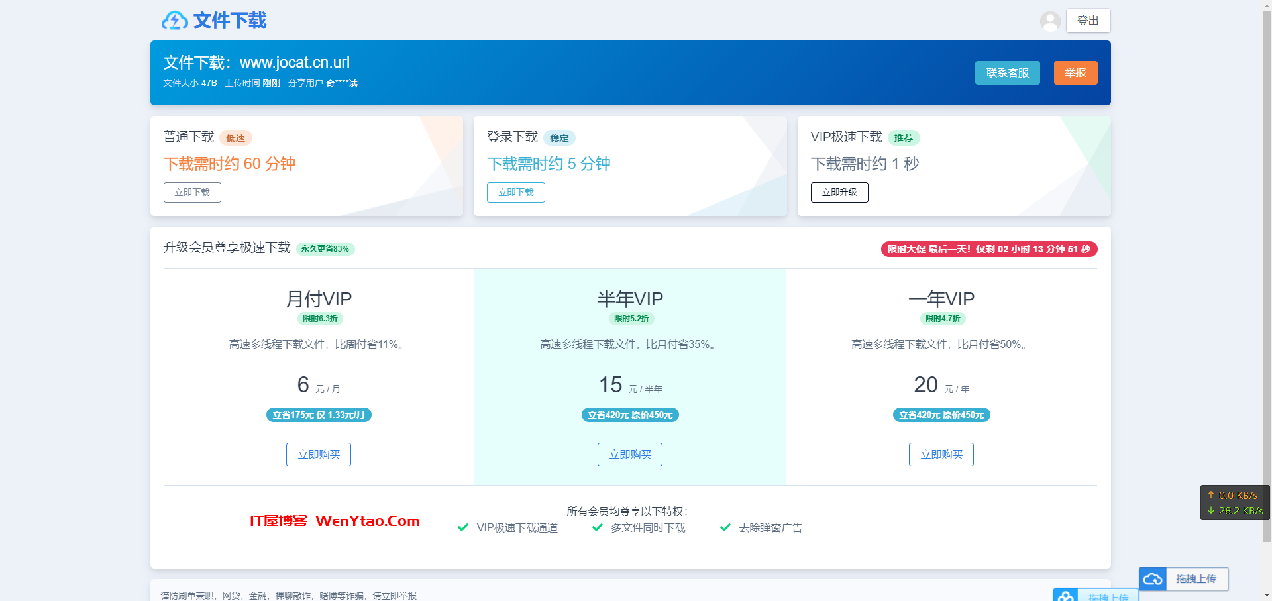Click the 一年VIP plan heading

(941, 299)
